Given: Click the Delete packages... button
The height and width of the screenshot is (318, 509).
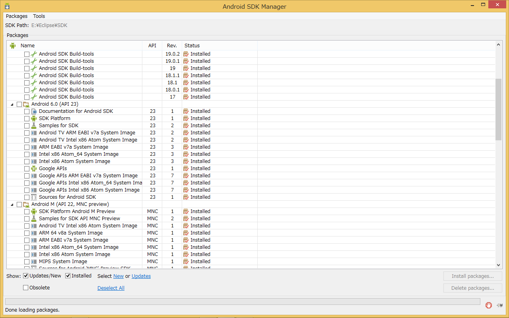Looking at the screenshot, I should (x=473, y=288).
